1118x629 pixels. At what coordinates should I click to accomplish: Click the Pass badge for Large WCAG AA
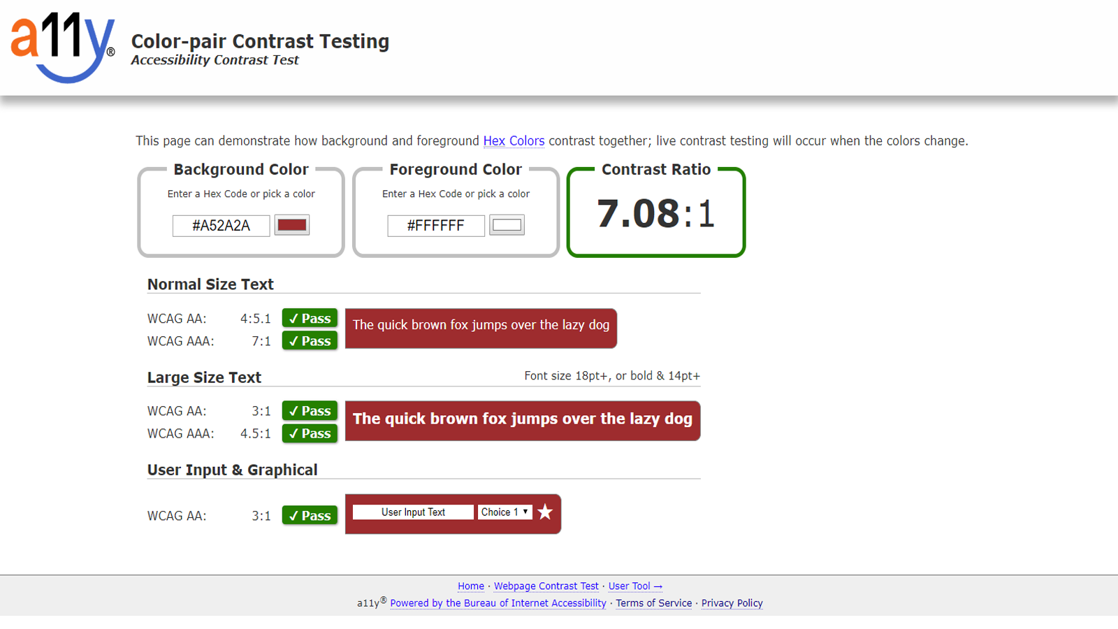click(310, 411)
